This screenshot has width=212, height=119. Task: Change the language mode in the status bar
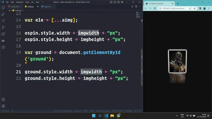(x=103, y=111)
